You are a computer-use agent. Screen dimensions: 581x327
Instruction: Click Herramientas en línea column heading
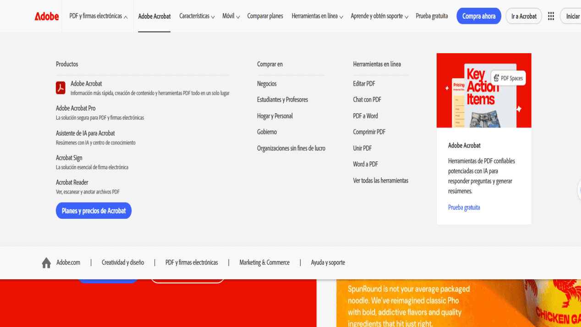[377, 64]
